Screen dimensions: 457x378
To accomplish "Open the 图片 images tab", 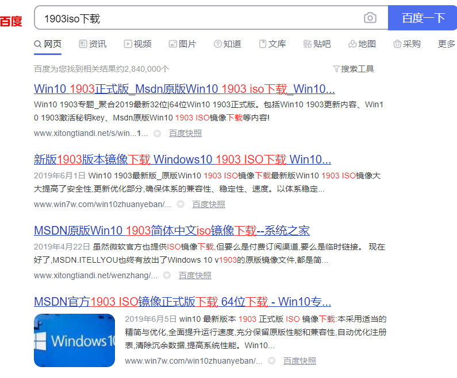I will coord(182,44).
